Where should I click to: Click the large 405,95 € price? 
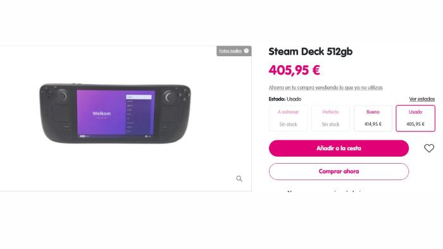pos(294,70)
